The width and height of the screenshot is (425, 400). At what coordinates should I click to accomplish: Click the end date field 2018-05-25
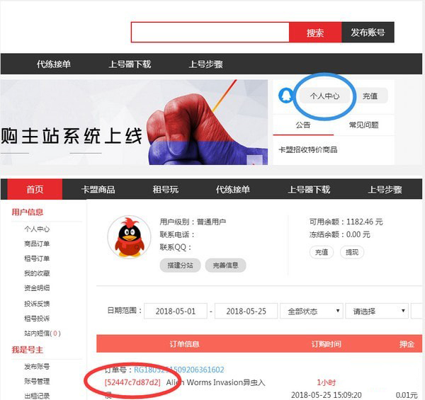[x=246, y=311]
